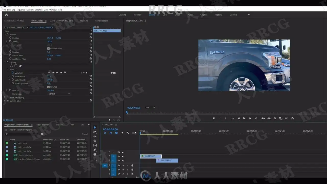Switch to the Lumetri Scopes tab
Screen dimensions: 327x184
pos(101,21)
